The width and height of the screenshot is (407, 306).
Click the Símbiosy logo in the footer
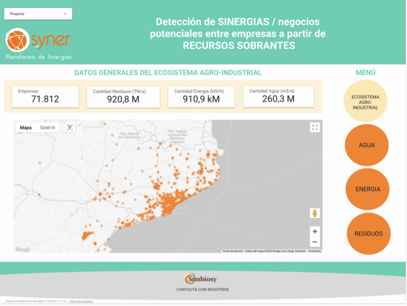[x=202, y=280]
